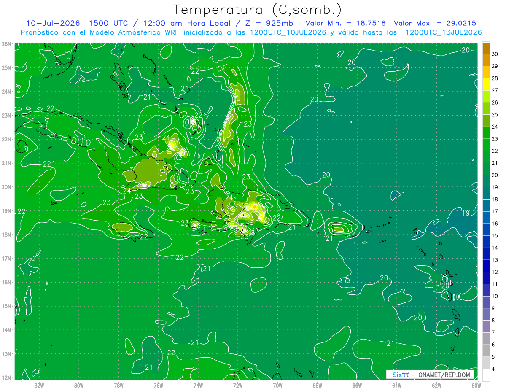Pick the olive green swatch between 24 and 25
This screenshot has height=391, width=506.
(x=486, y=121)
